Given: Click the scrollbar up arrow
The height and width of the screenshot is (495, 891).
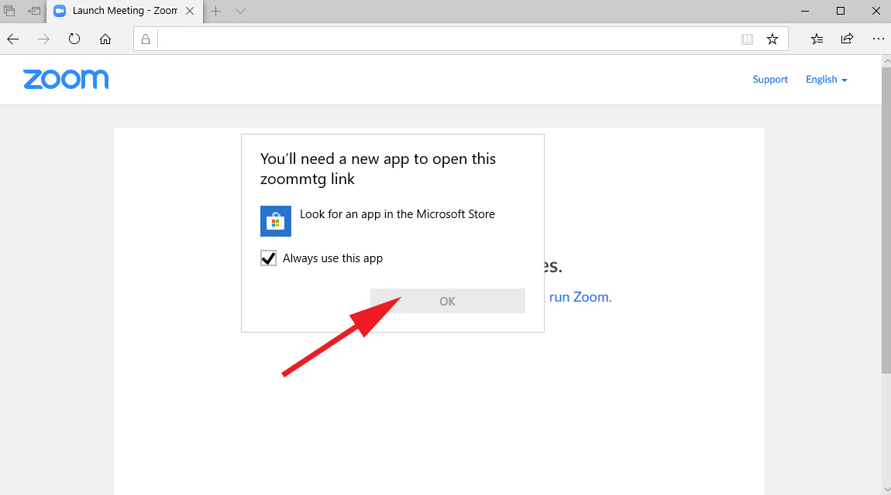Looking at the screenshot, I should [886, 60].
